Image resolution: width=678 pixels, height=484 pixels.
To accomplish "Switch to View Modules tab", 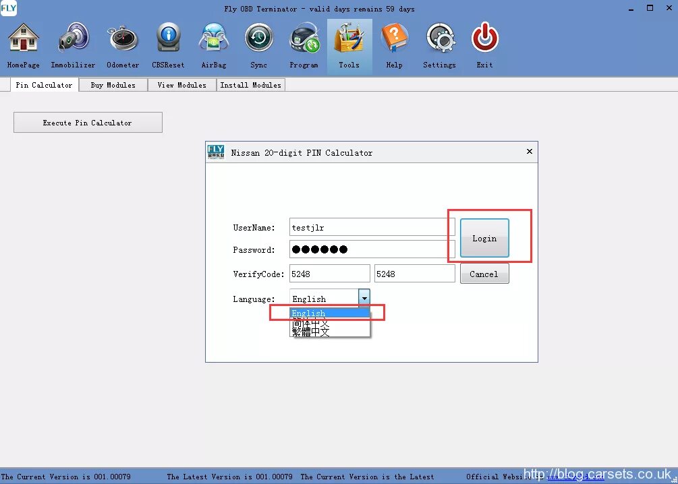I will [x=181, y=85].
